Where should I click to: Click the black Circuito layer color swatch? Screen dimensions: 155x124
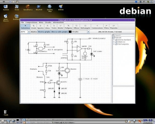70,32
